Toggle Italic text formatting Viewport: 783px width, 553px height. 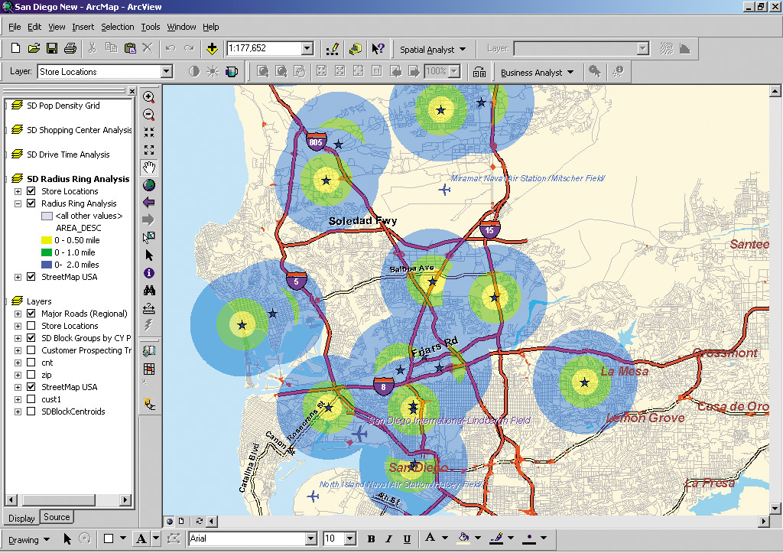[388, 538]
